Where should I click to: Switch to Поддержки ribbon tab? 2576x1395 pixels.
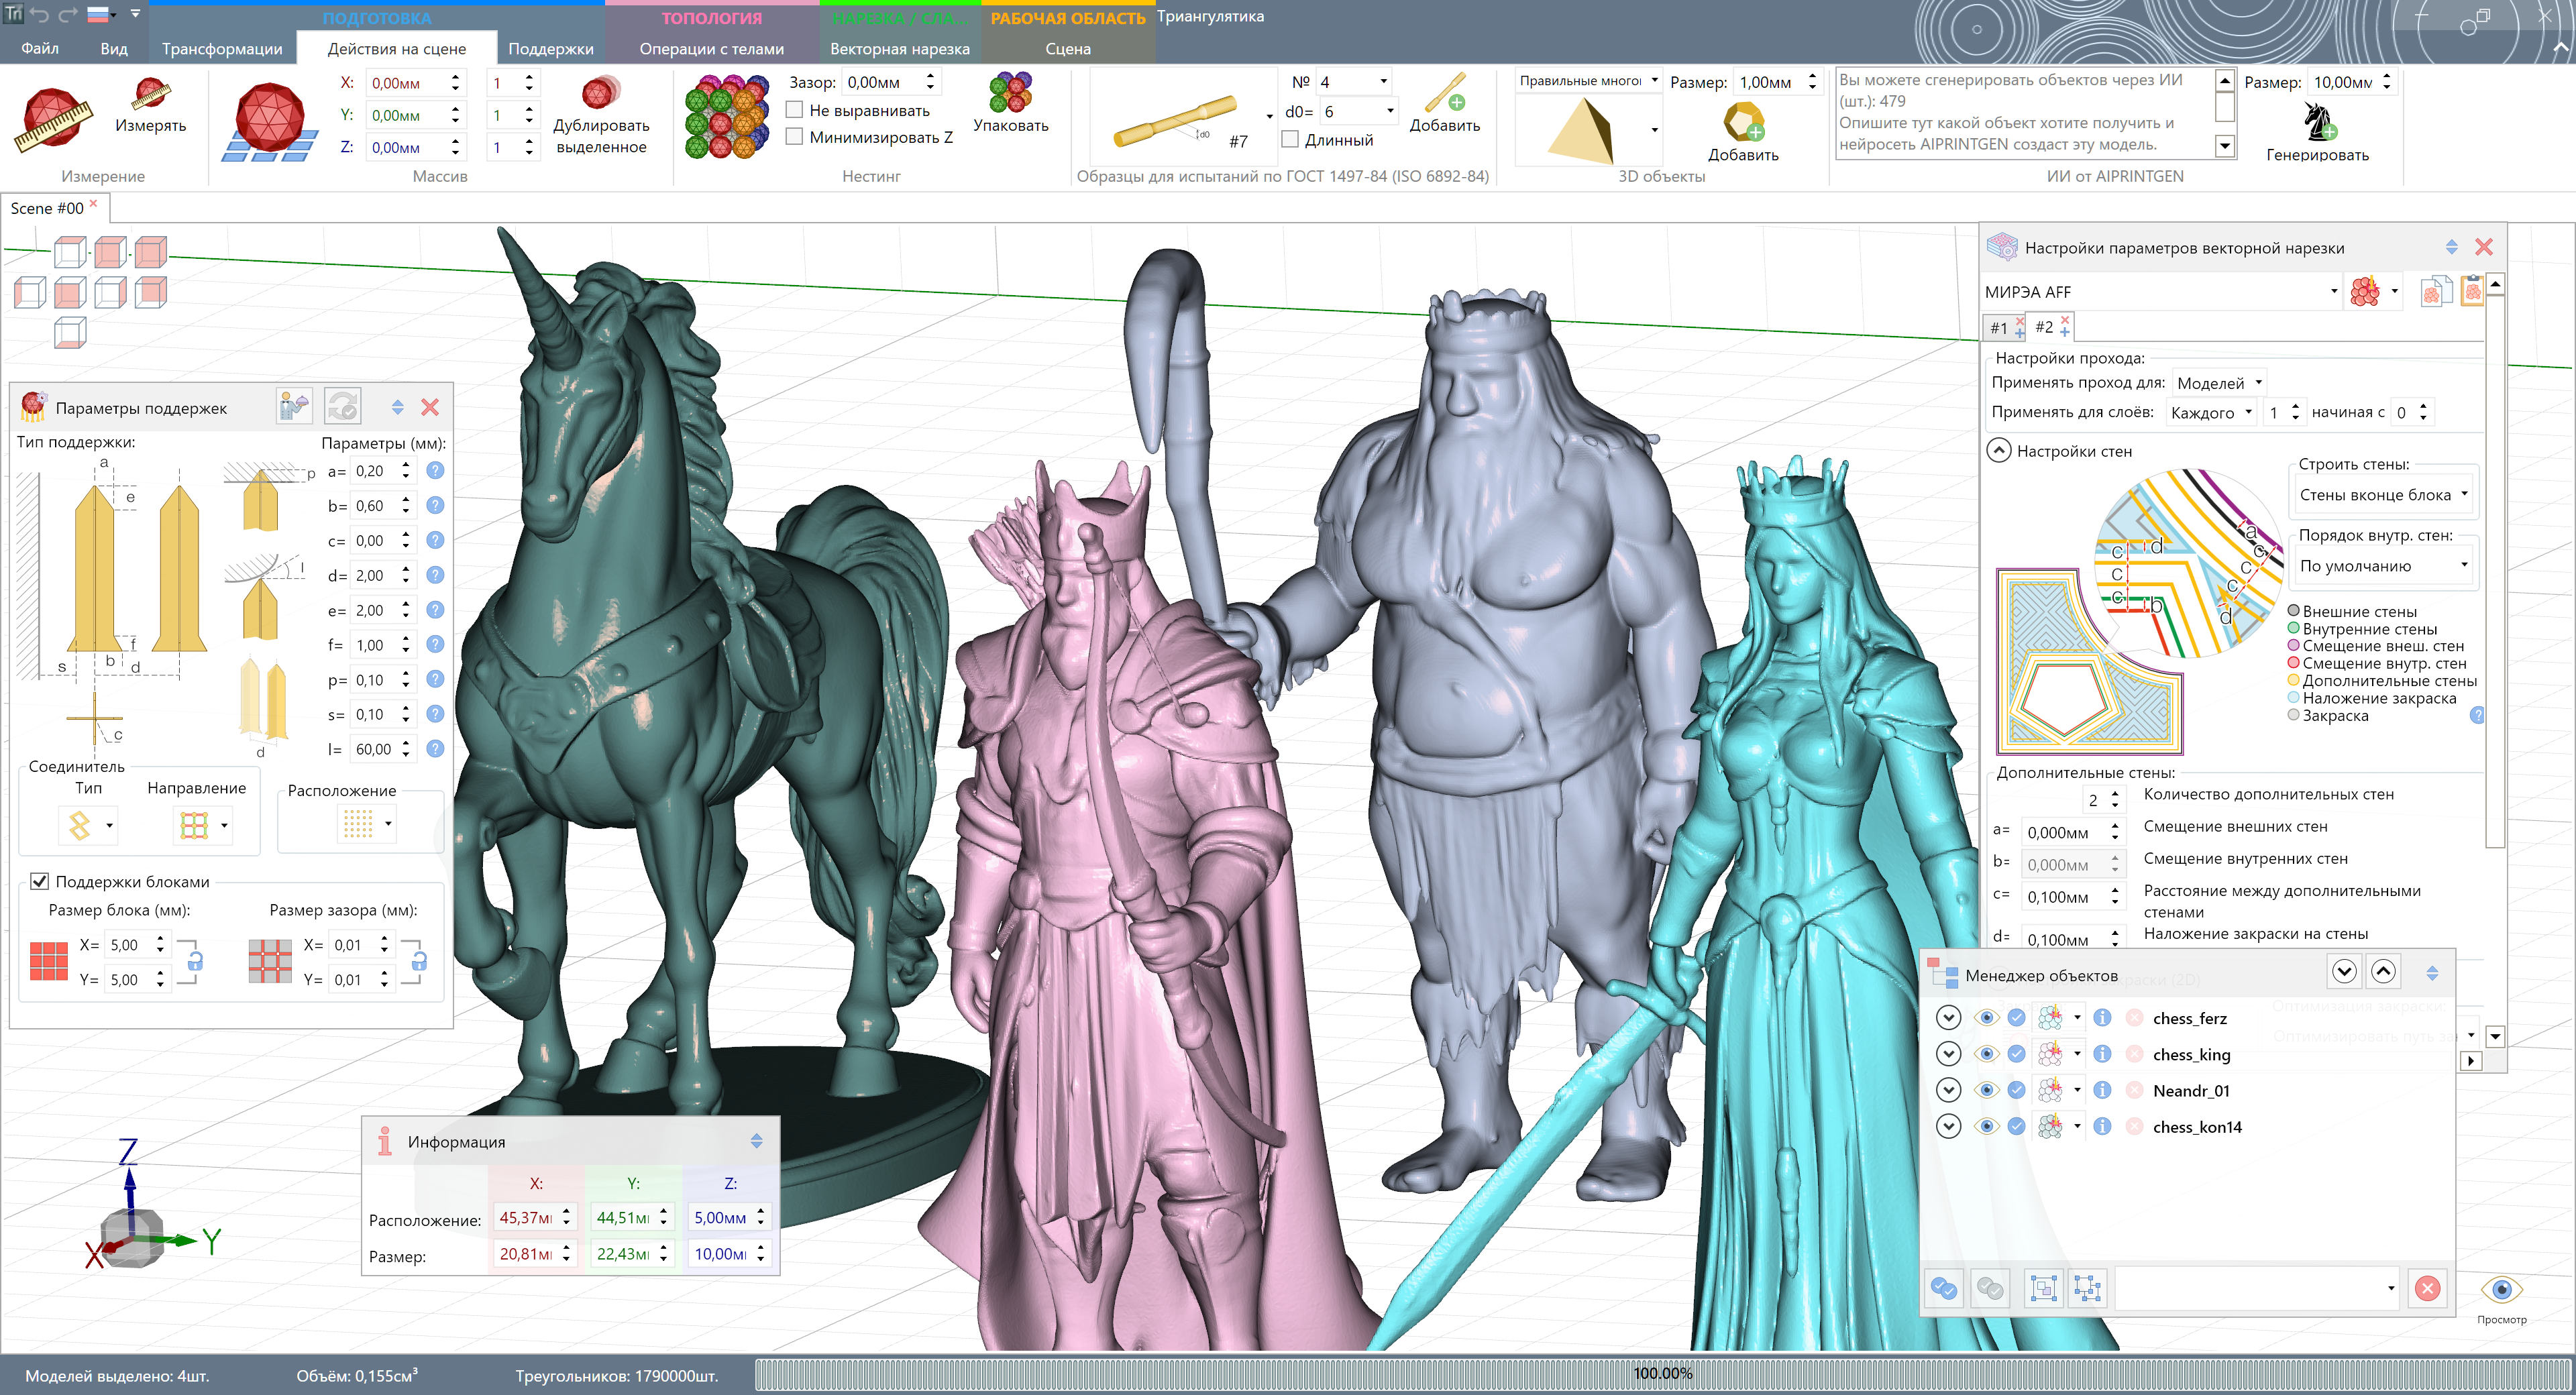[x=551, y=48]
